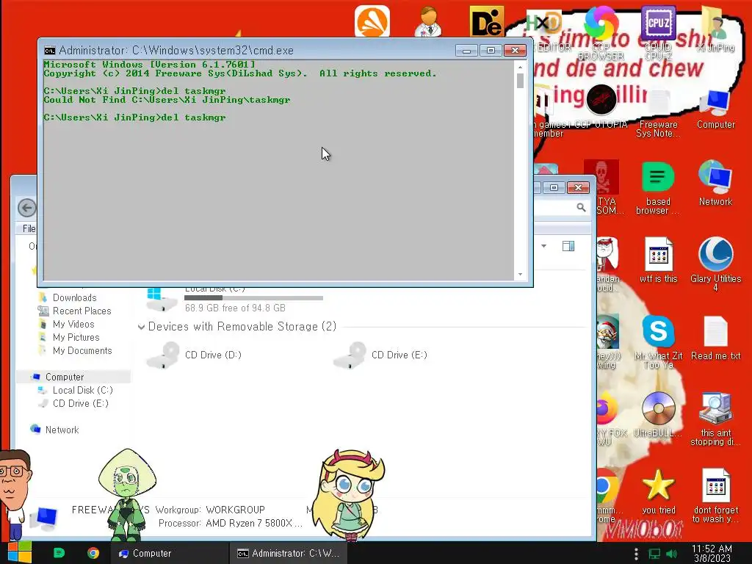Select My Videos in navigation pane
The height and width of the screenshot is (564, 752).
73,324
